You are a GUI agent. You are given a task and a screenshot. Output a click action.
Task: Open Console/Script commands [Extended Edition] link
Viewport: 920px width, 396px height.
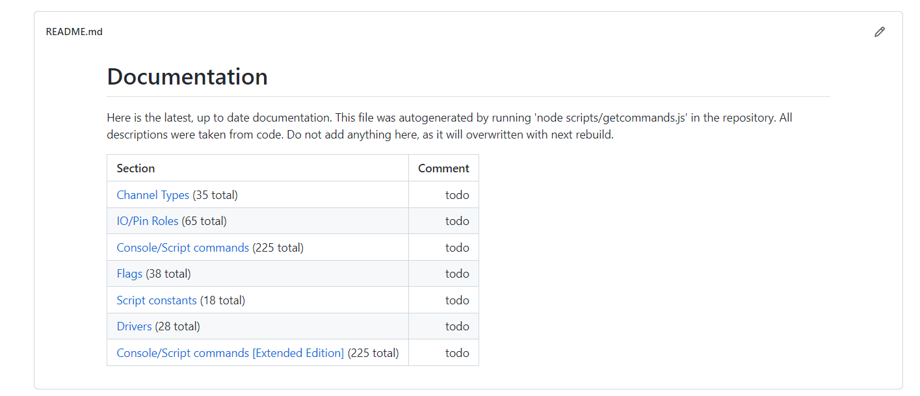coord(230,353)
